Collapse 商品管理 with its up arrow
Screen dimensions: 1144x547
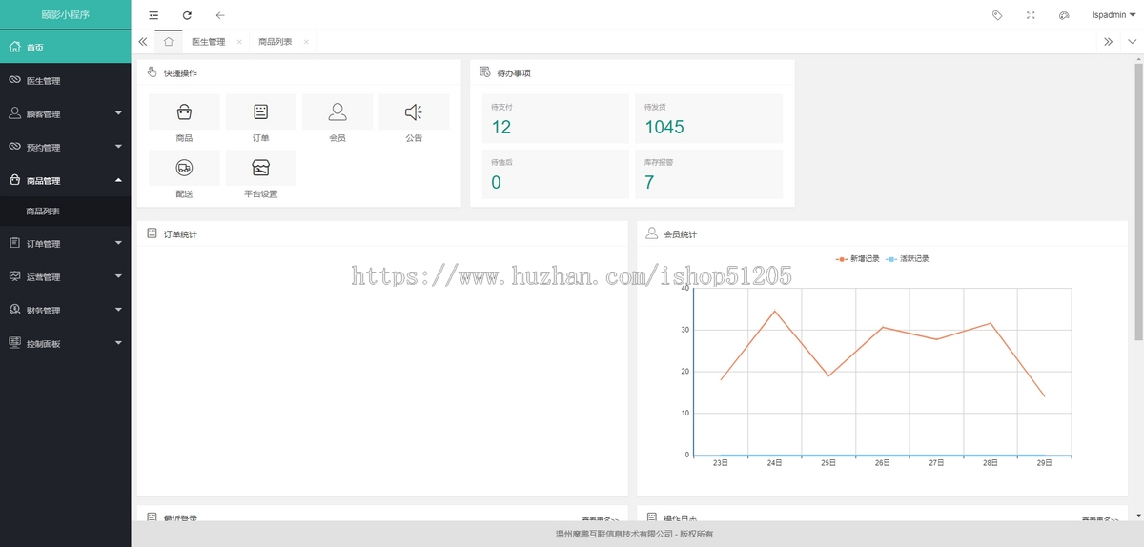pyautogui.click(x=118, y=180)
